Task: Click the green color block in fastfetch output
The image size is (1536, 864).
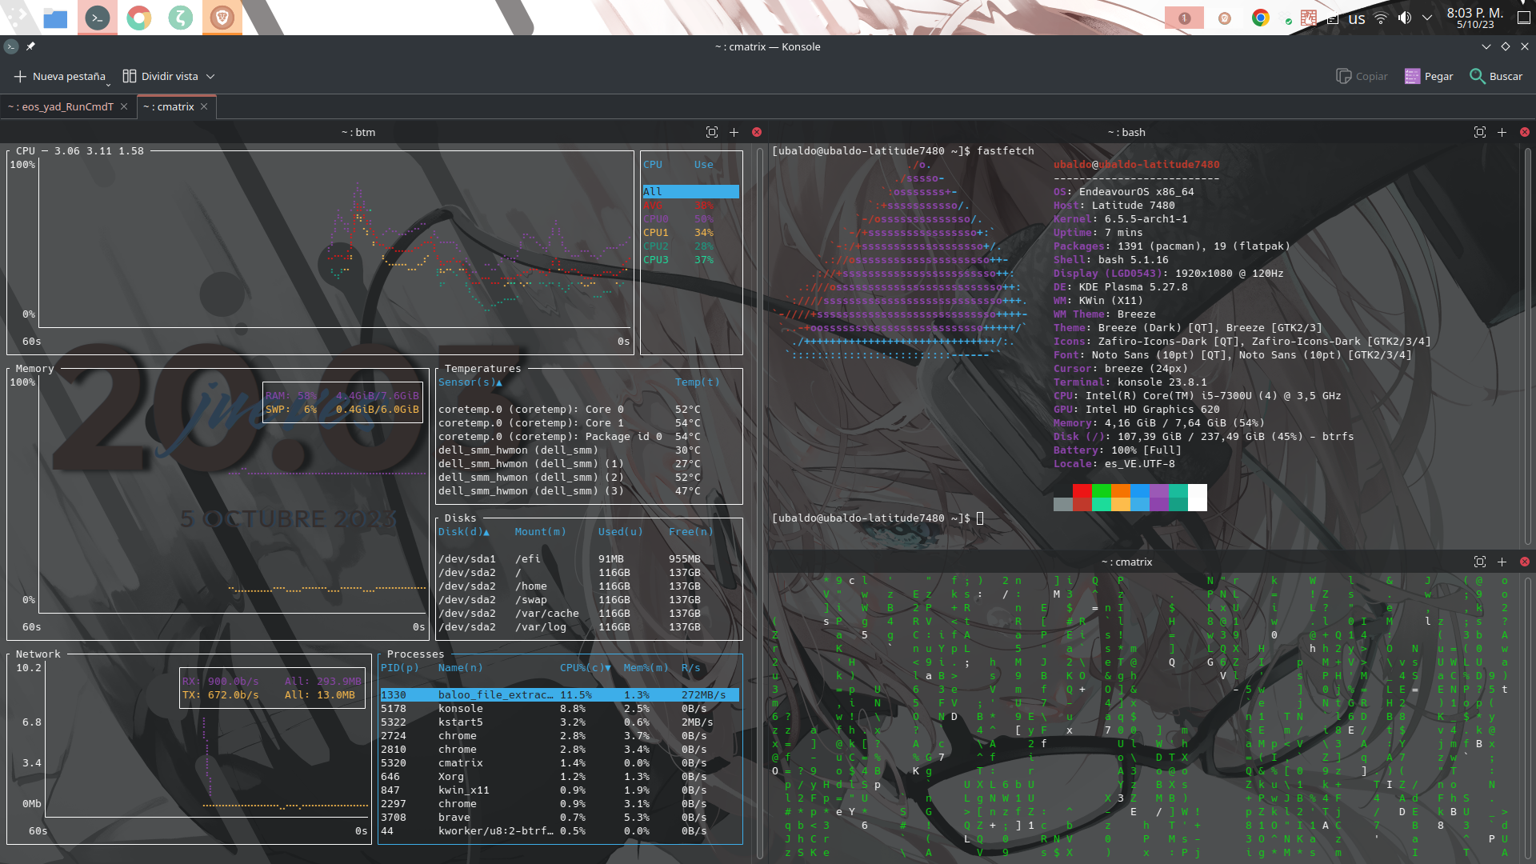Action: click(x=1102, y=491)
